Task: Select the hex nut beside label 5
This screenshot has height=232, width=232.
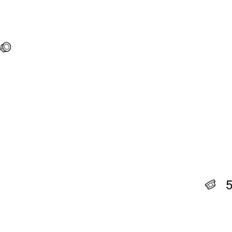Action: [210, 184]
